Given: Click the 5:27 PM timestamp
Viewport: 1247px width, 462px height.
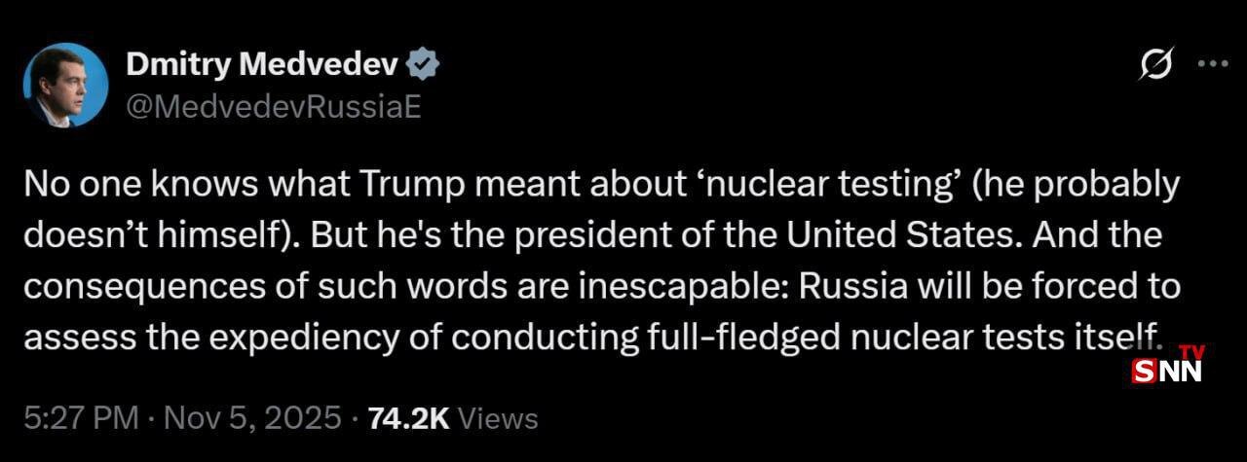Looking at the screenshot, I should pyautogui.click(x=82, y=418).
